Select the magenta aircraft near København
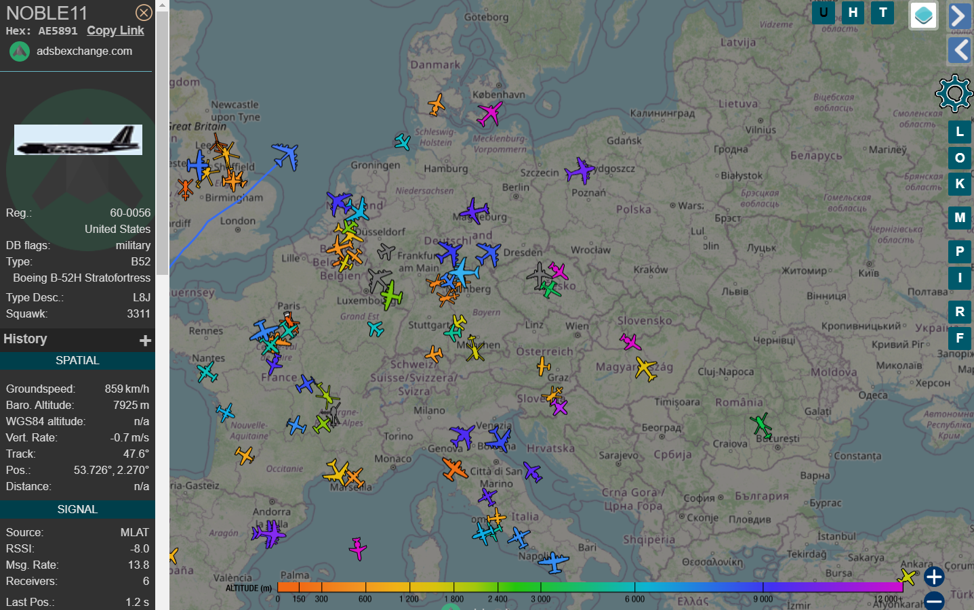The width and height of the screenshot is (974, 610). (x=489, y=113)
